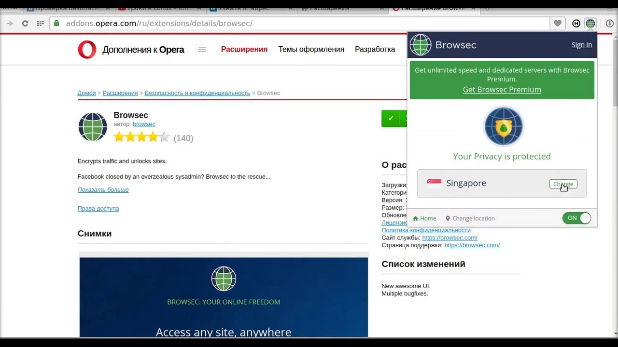This screenshot has height=347, width=618.
Task: Click the Singapore location name
Action: click(466, 183)
